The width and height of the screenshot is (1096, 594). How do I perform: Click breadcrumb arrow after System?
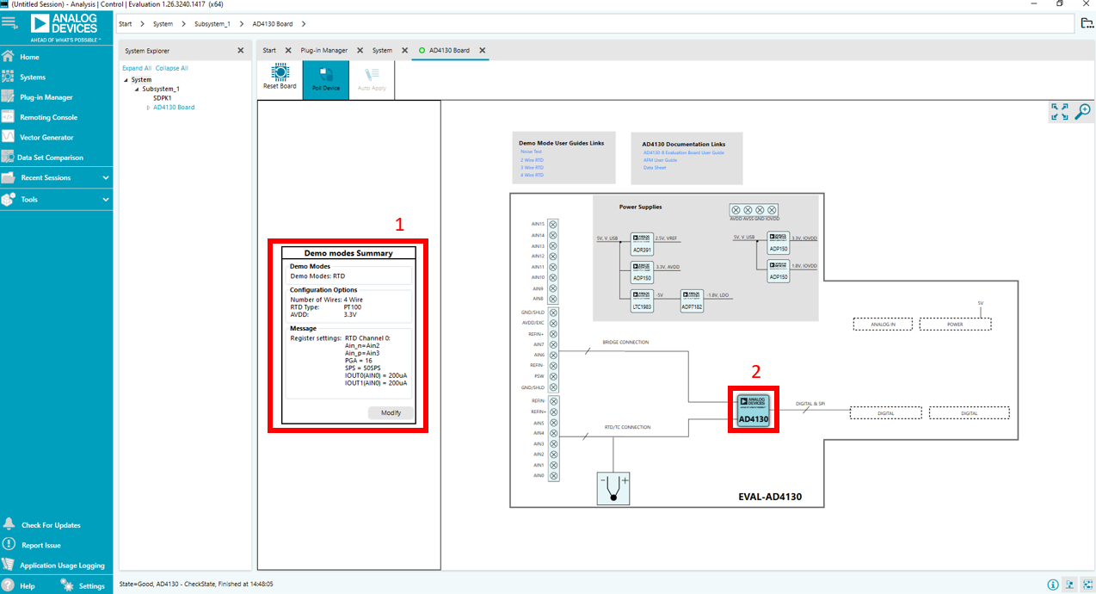183,24
